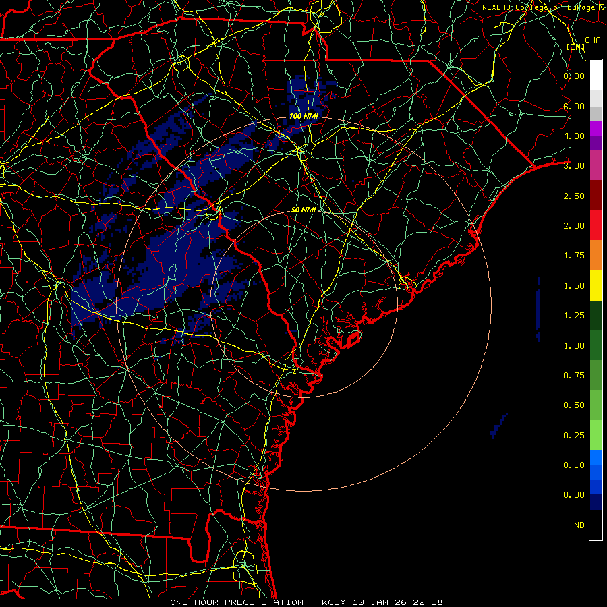Screen dimensions: 607x607
Task: Click the 0.50 legend value
Action: 574,405
